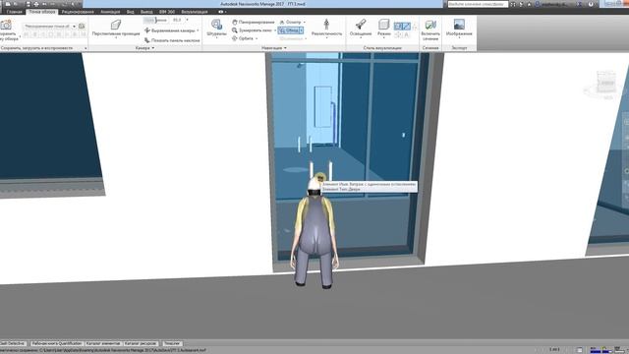Viewport: 629px width, 354px height.
Task: Click Включить сечение sectioning icon
Action: coord(430,25)
